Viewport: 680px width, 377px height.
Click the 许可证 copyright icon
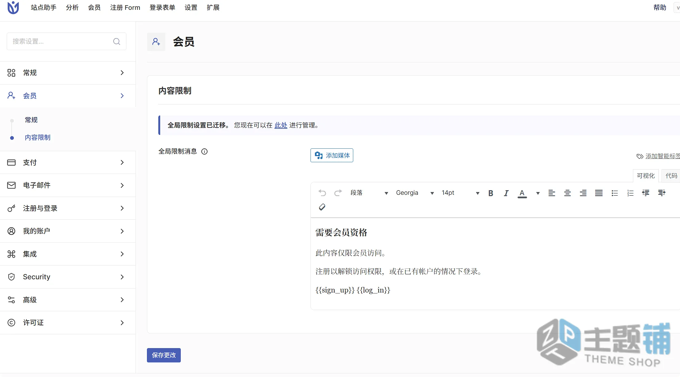tap(11, 323)
